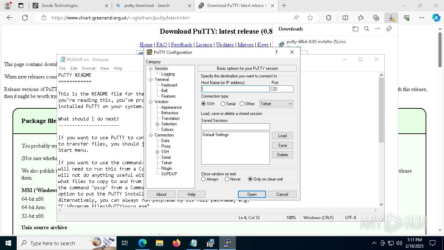Open the Telnet protocol dropdown
This screenshot has width=444, height=250.
(x=276, y=104)
